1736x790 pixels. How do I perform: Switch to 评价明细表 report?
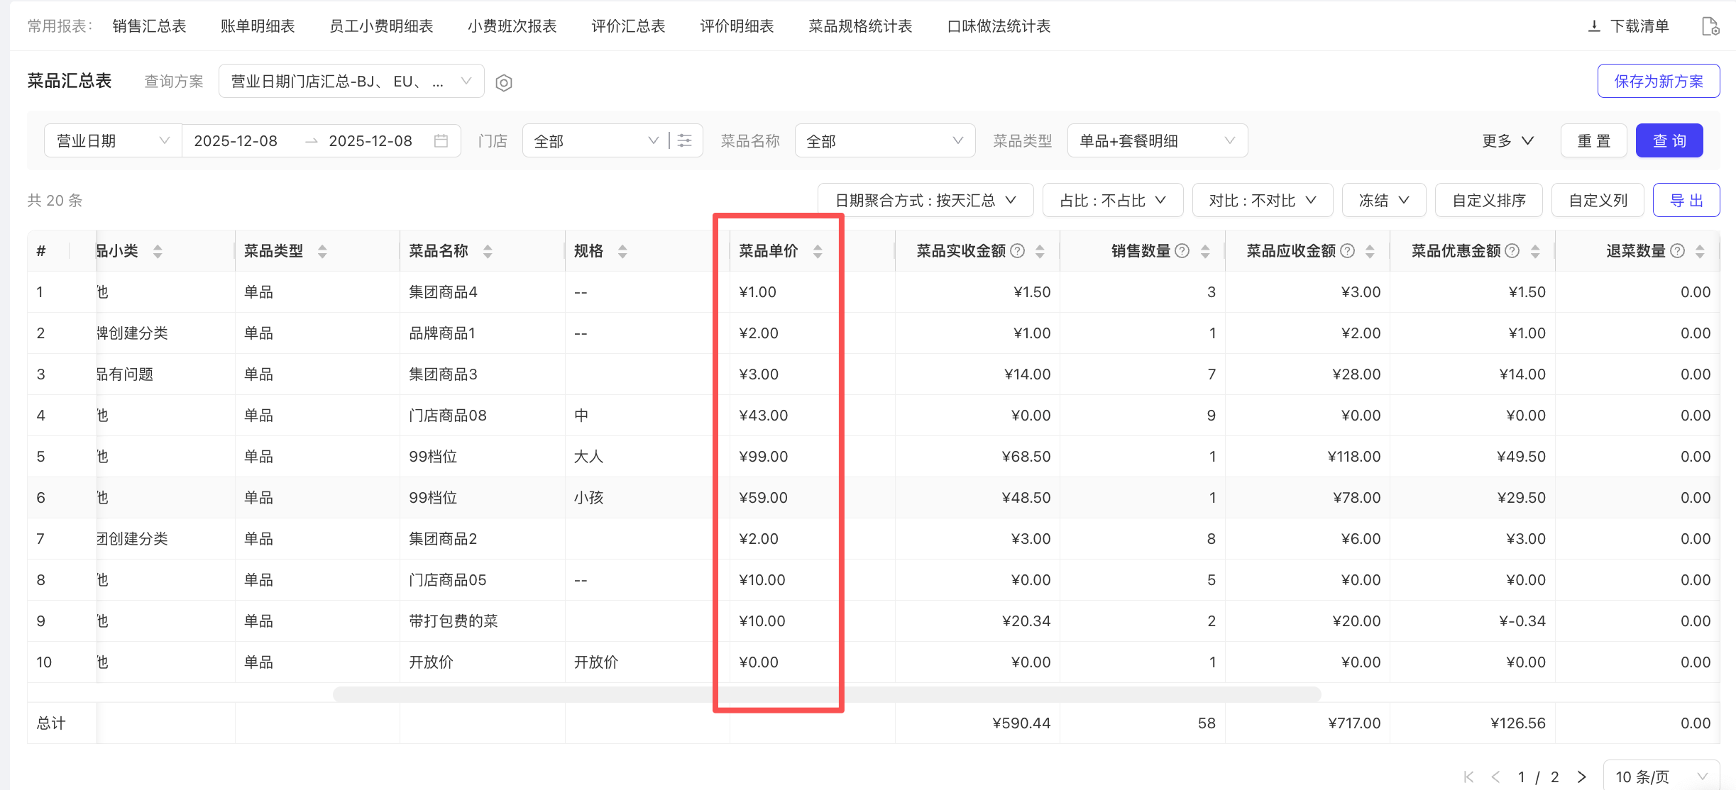[x=737, y=26]
